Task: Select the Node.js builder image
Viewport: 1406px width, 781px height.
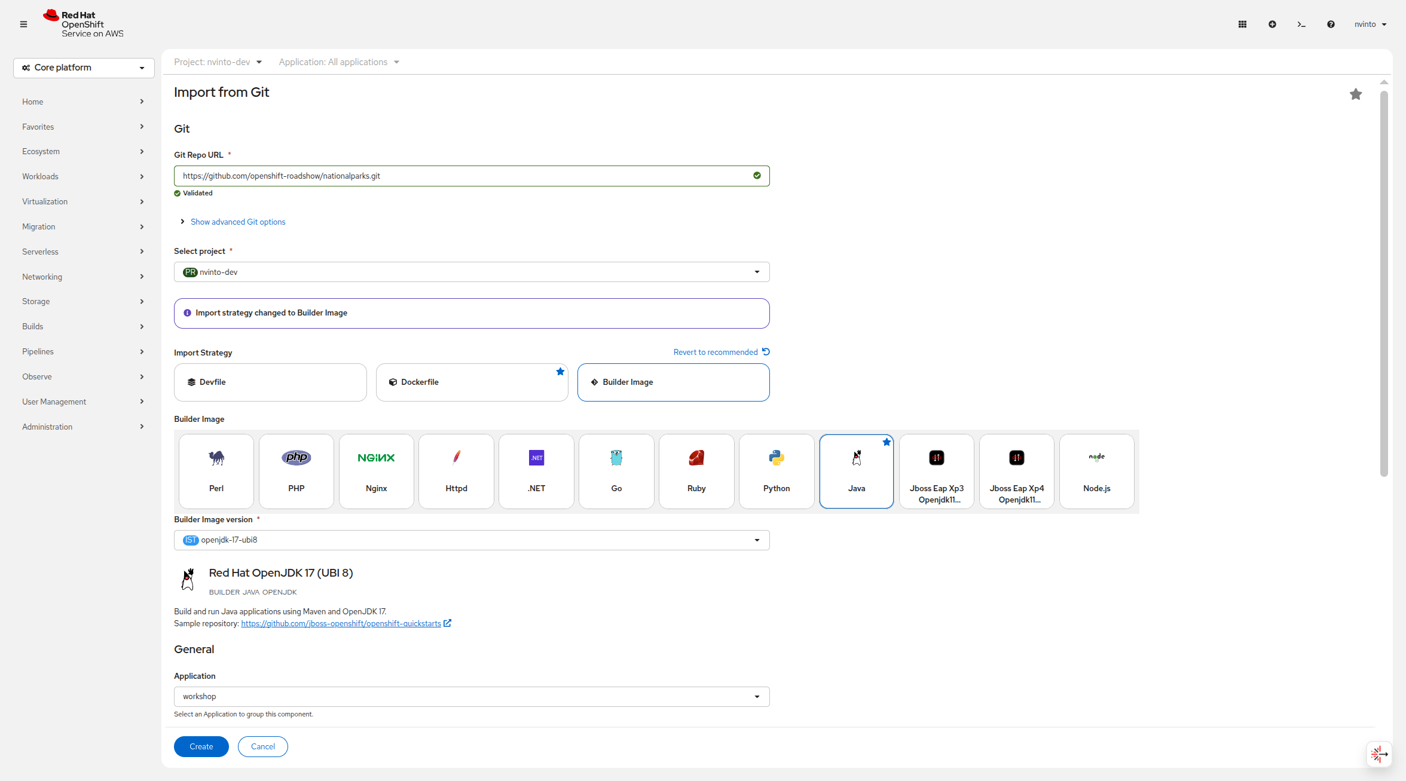Action: click(x=1097, y=471)
